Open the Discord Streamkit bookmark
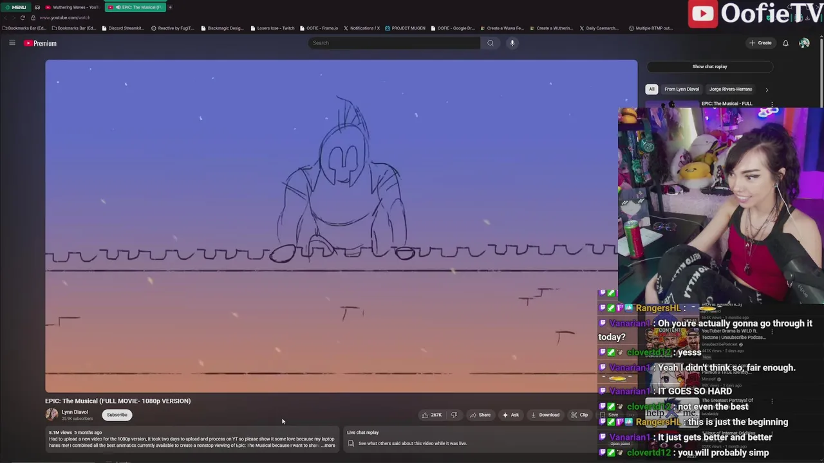This screenshot has height=463, width=824. tap(123, 28)
